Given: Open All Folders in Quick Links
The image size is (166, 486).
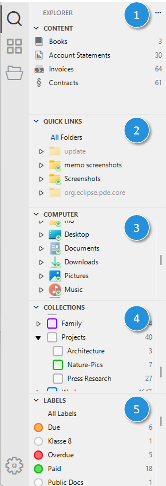Looking at the screenshot, I should click(66, 137).
